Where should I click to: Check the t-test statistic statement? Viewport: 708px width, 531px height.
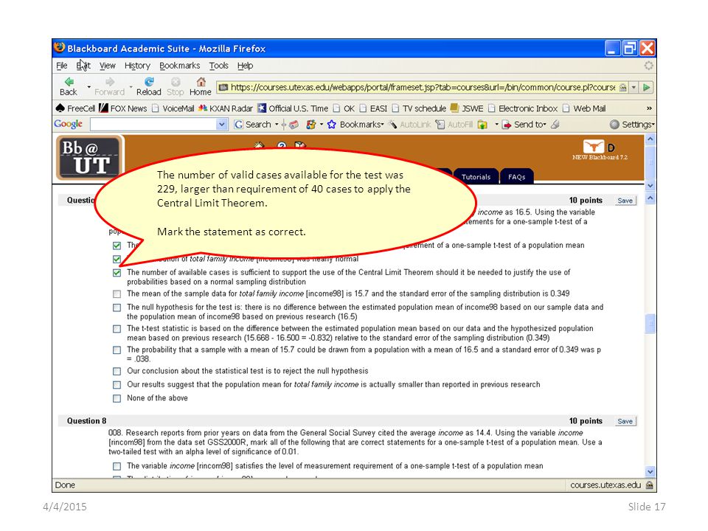click(117, 329)
